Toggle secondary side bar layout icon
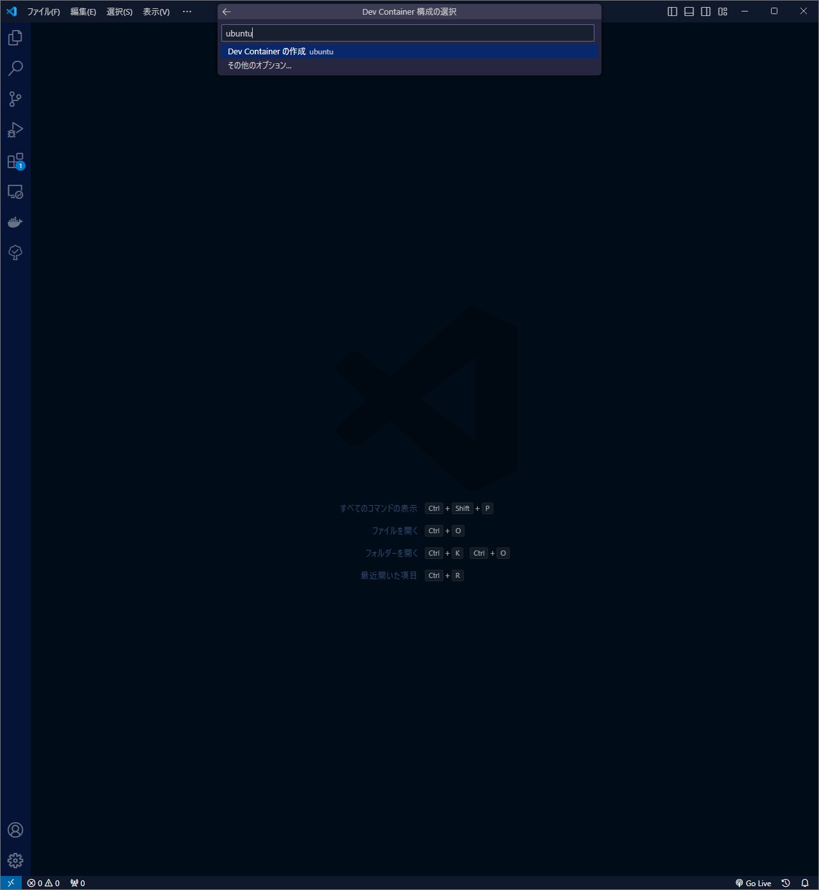The height and width of the screenshot is (890, 819). [x=706, y=12]
